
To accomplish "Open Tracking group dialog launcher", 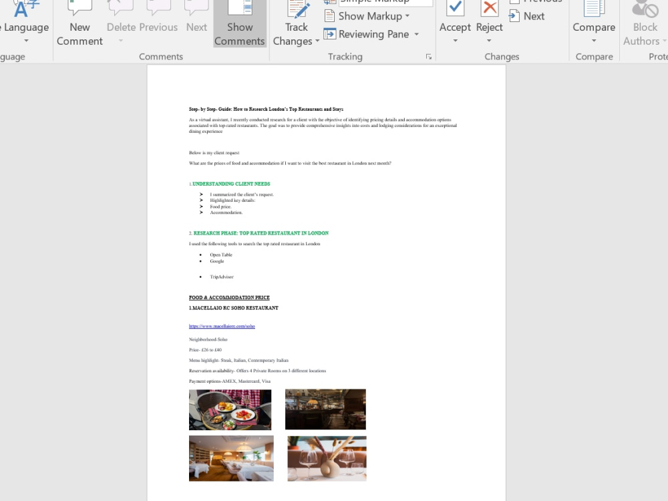I will tap(429, 57).
